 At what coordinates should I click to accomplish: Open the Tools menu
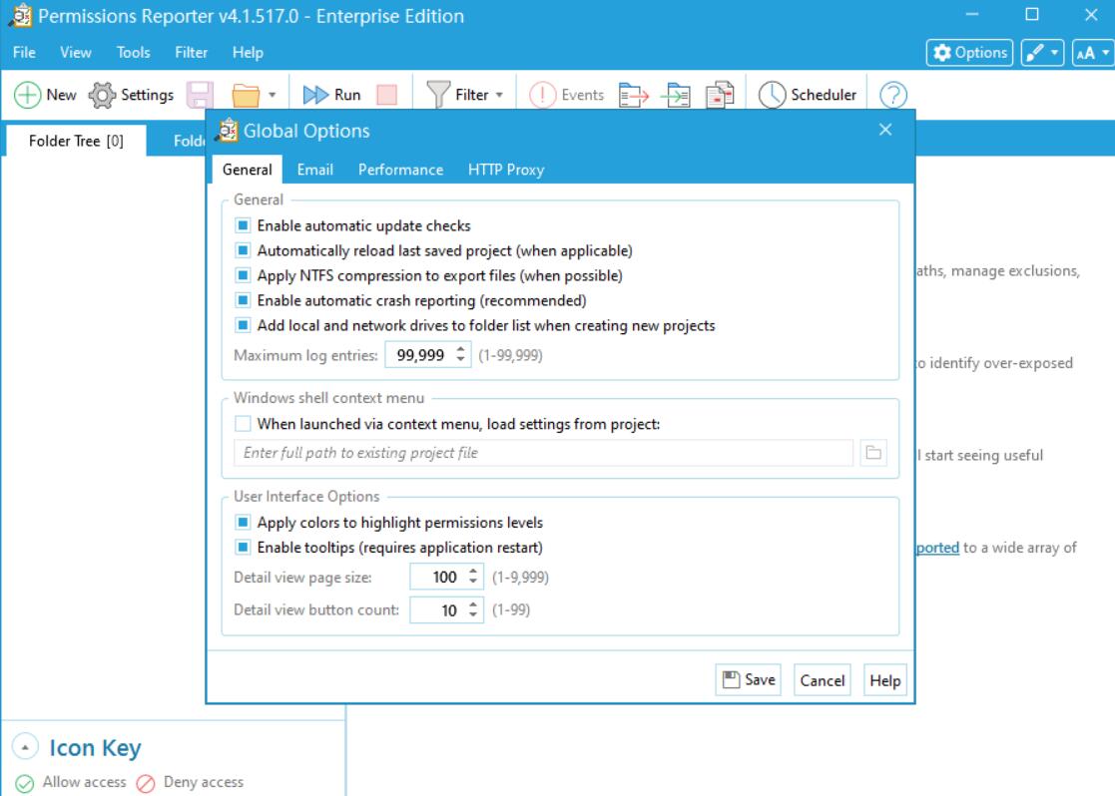click(133, 53)
